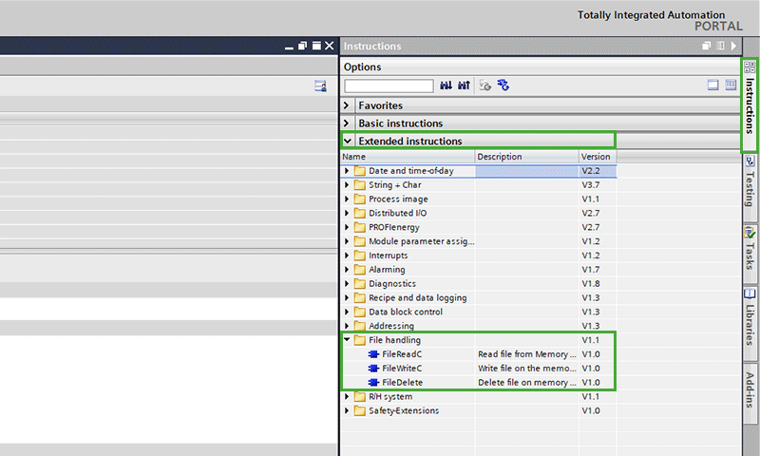The width and height of the screenshot is (760, 456).
Task: Click the auto-collapse icon in Instructions header
Action: (721, 46)
